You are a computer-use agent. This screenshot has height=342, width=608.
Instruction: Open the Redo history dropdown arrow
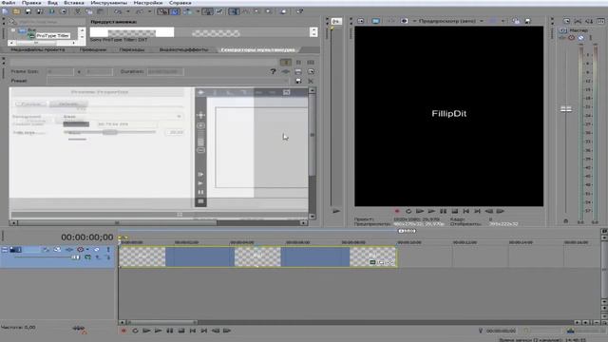(x=150, y=11)
